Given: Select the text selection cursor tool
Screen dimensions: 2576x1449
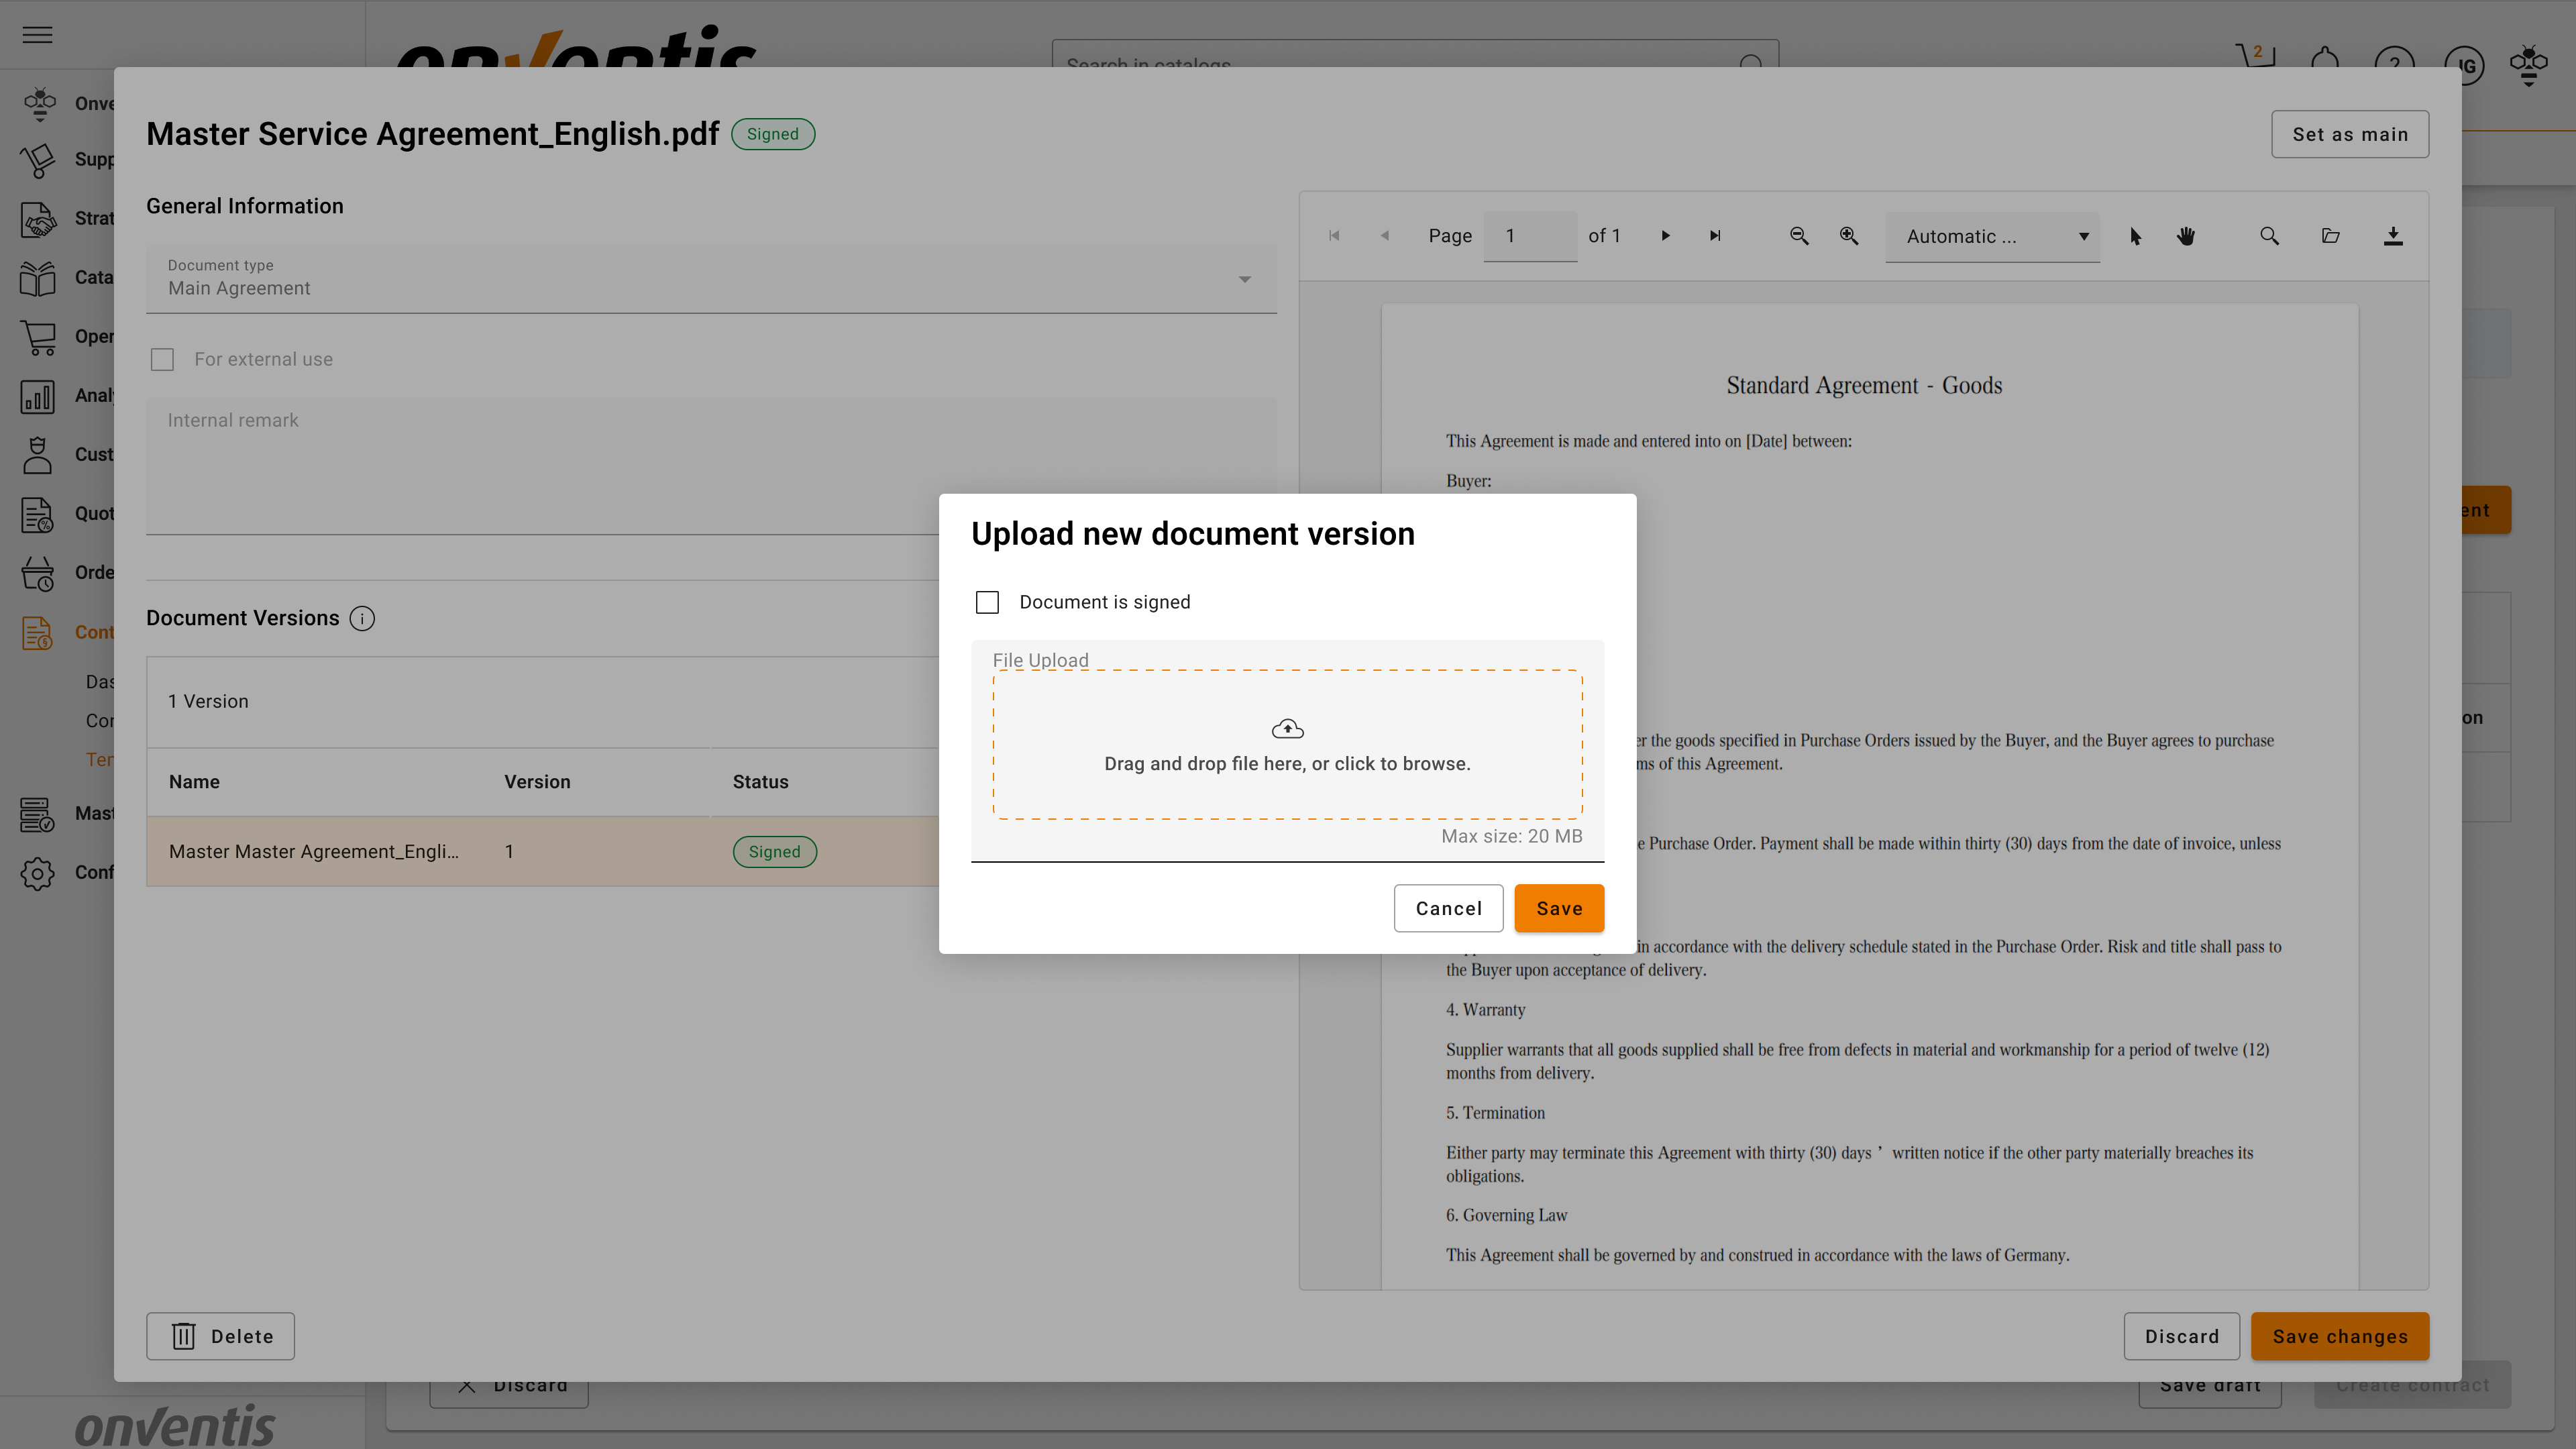Looking at the screenshot, I should tap(2135, 236).
